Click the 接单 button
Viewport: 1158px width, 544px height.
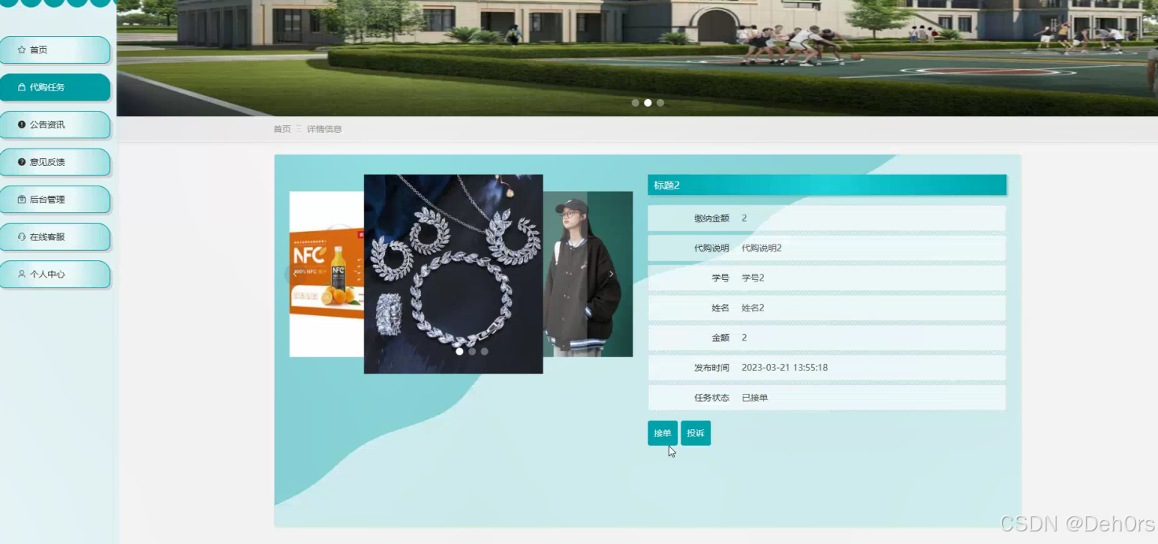pyautogui.click(x=662, y=433)
